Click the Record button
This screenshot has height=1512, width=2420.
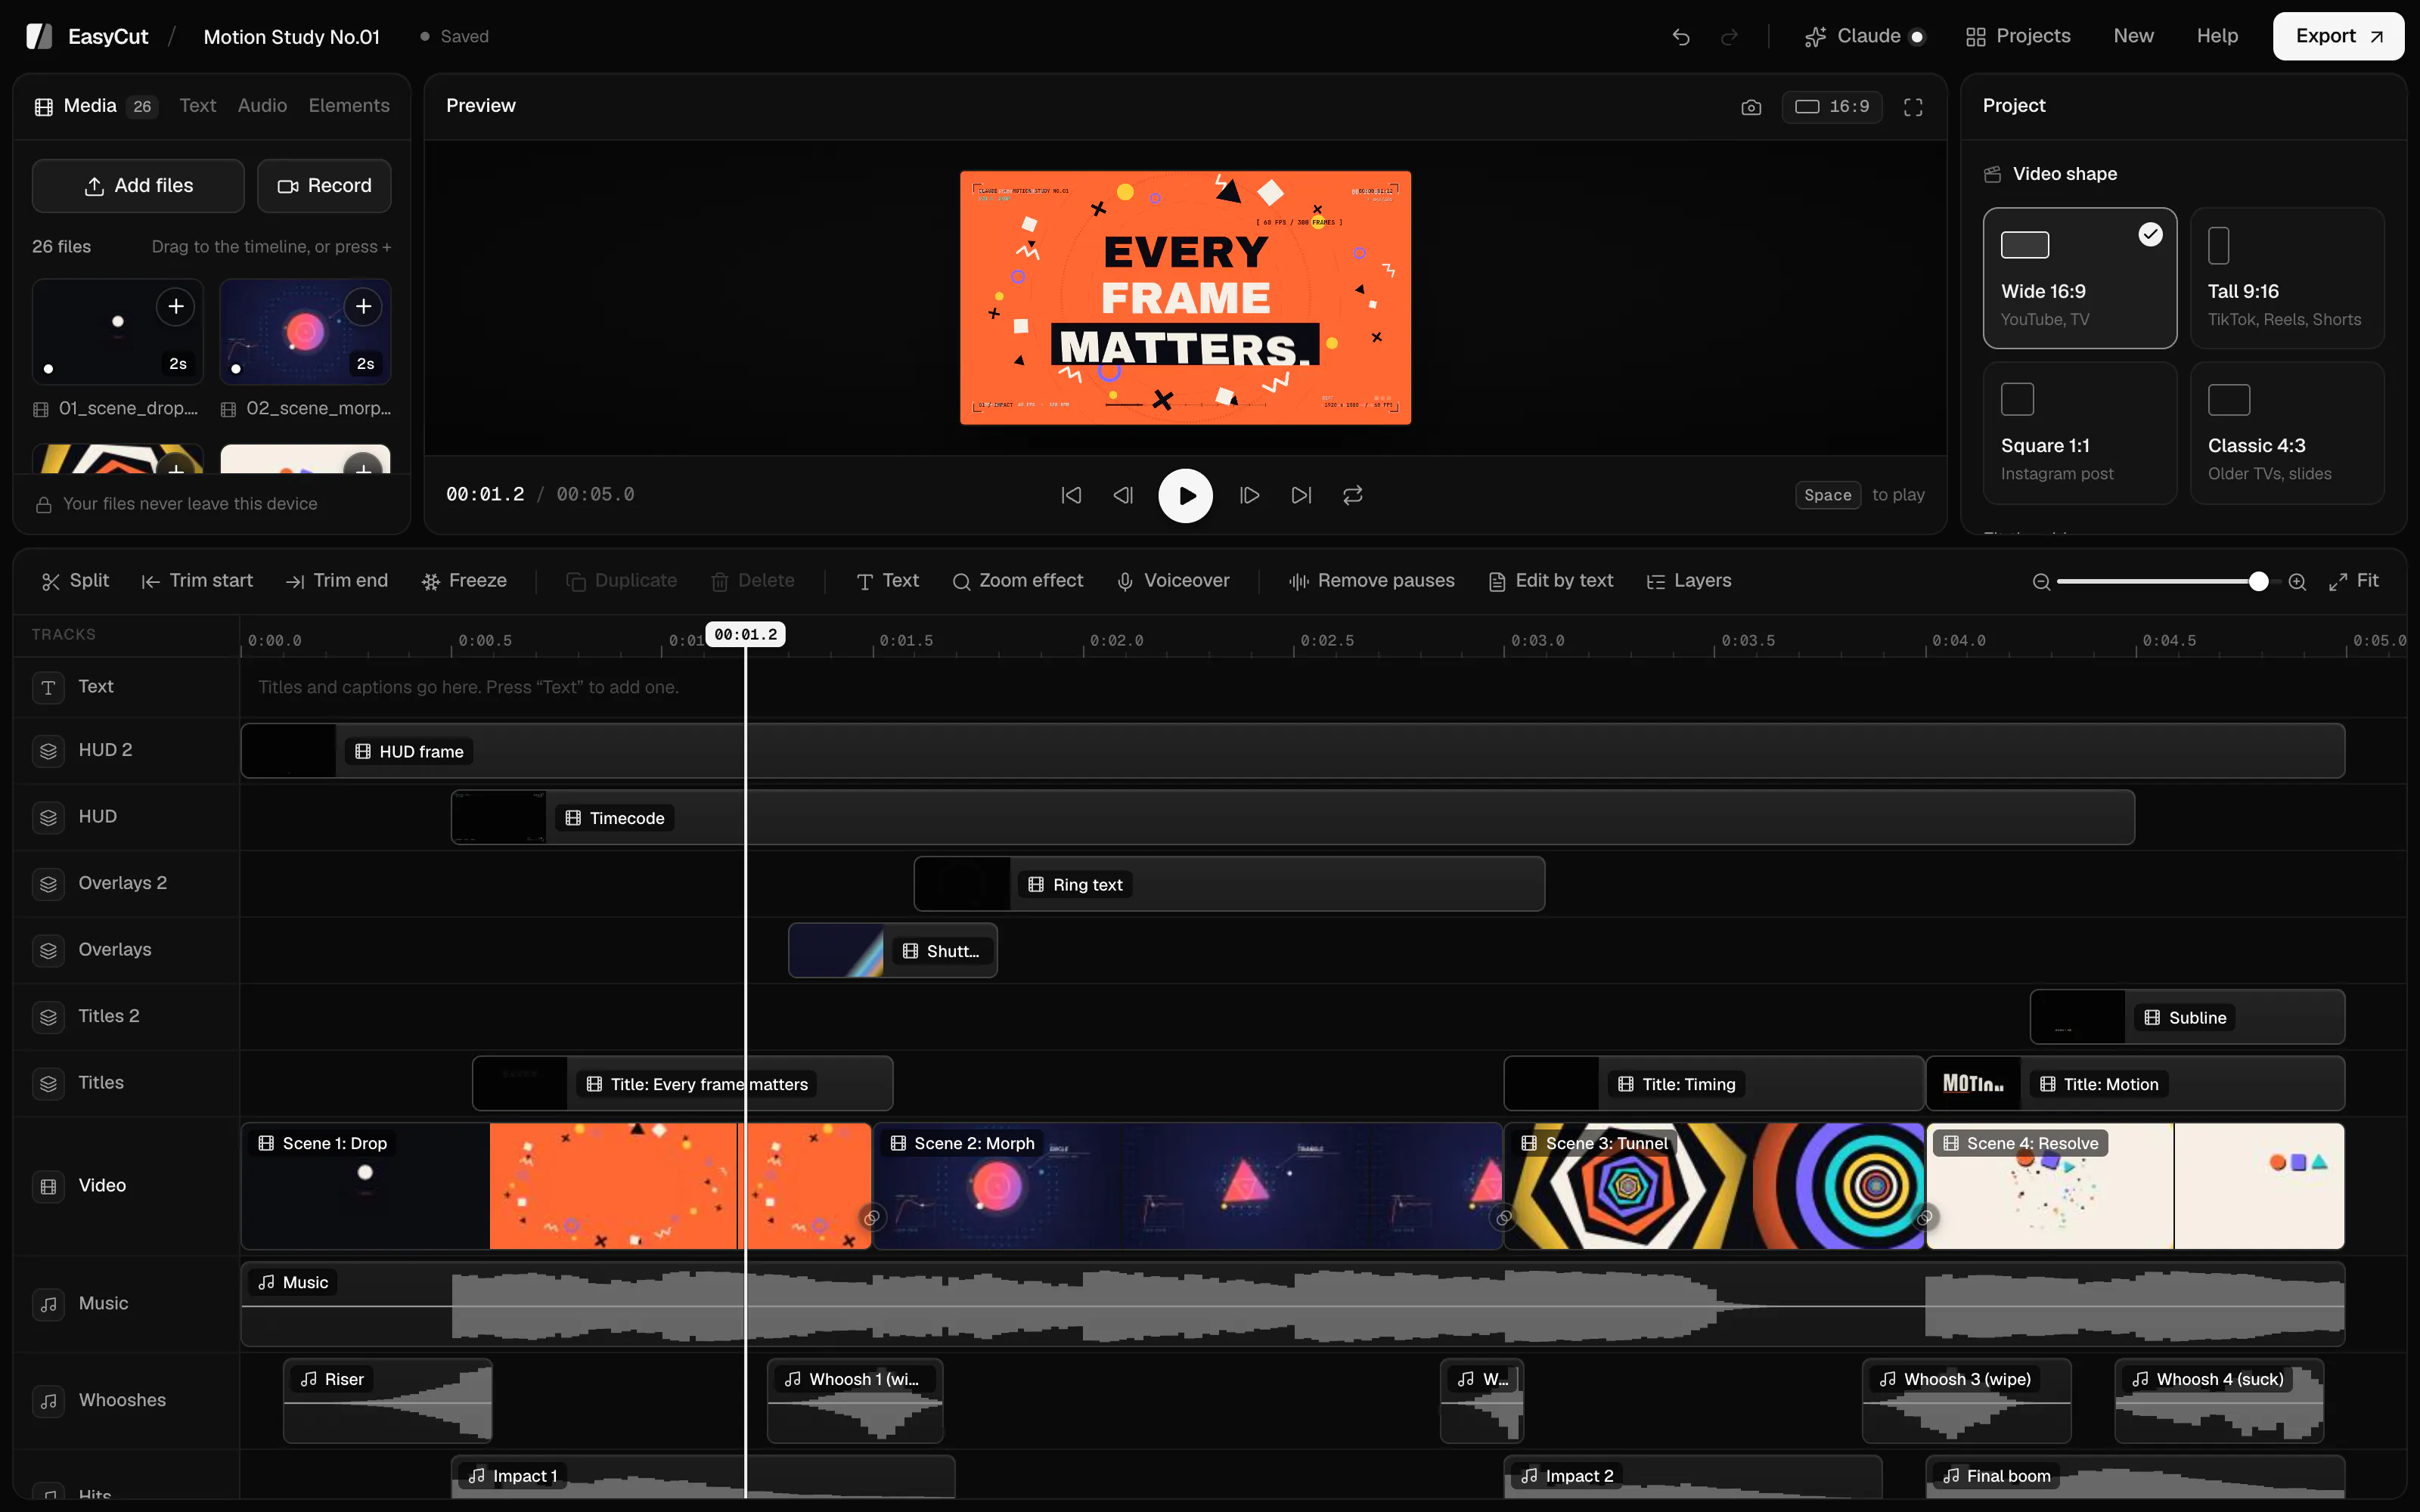[324, 186]
